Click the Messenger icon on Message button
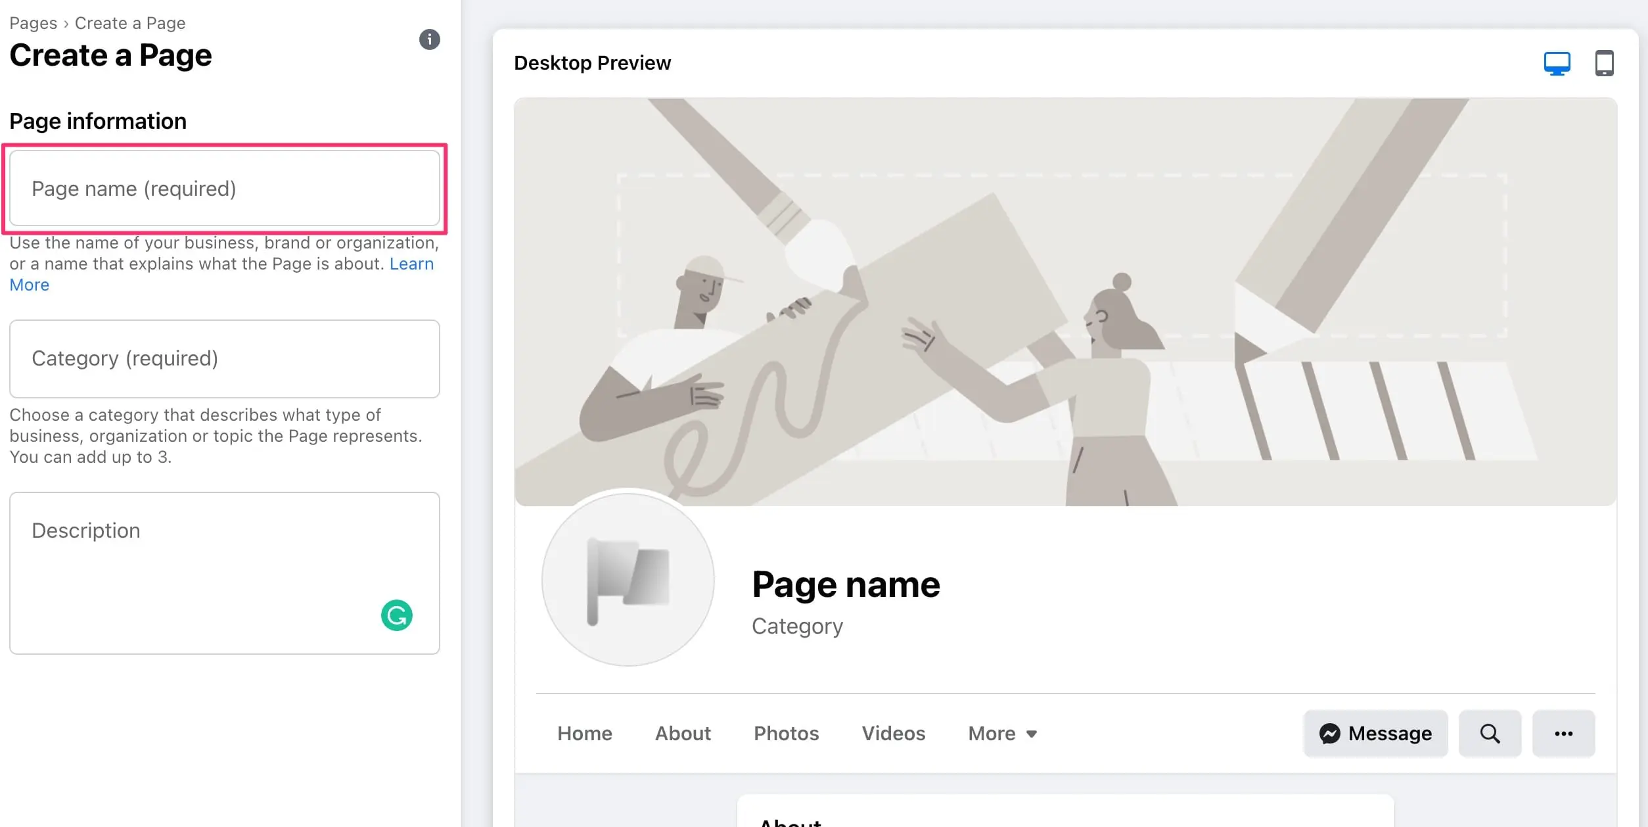 (1330, 734)
